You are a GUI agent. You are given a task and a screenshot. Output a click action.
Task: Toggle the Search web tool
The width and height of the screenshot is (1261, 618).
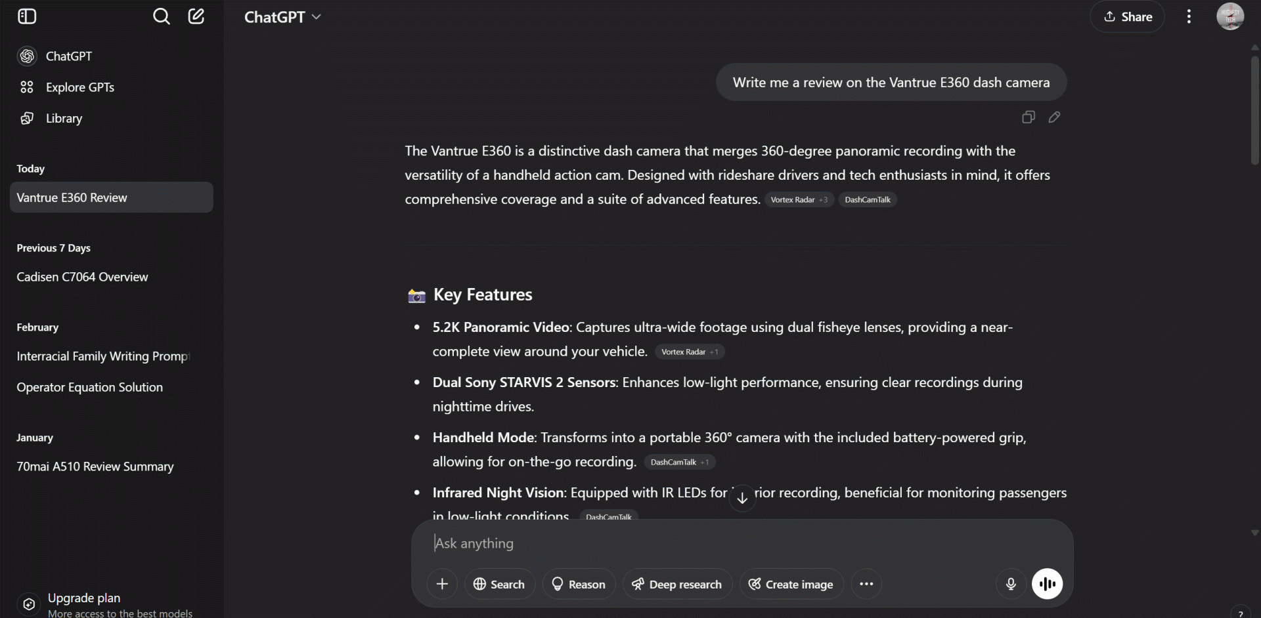(x=499, y=584)
